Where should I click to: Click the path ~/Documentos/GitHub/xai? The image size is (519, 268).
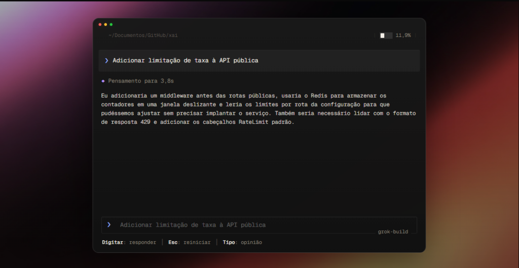click(143, 35)
